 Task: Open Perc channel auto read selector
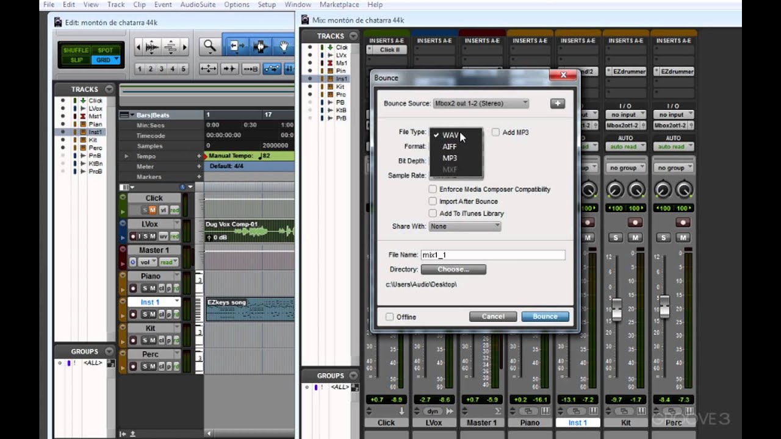(674, 147)
